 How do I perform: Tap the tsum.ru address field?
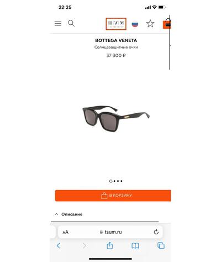click(x=110, y=232)
